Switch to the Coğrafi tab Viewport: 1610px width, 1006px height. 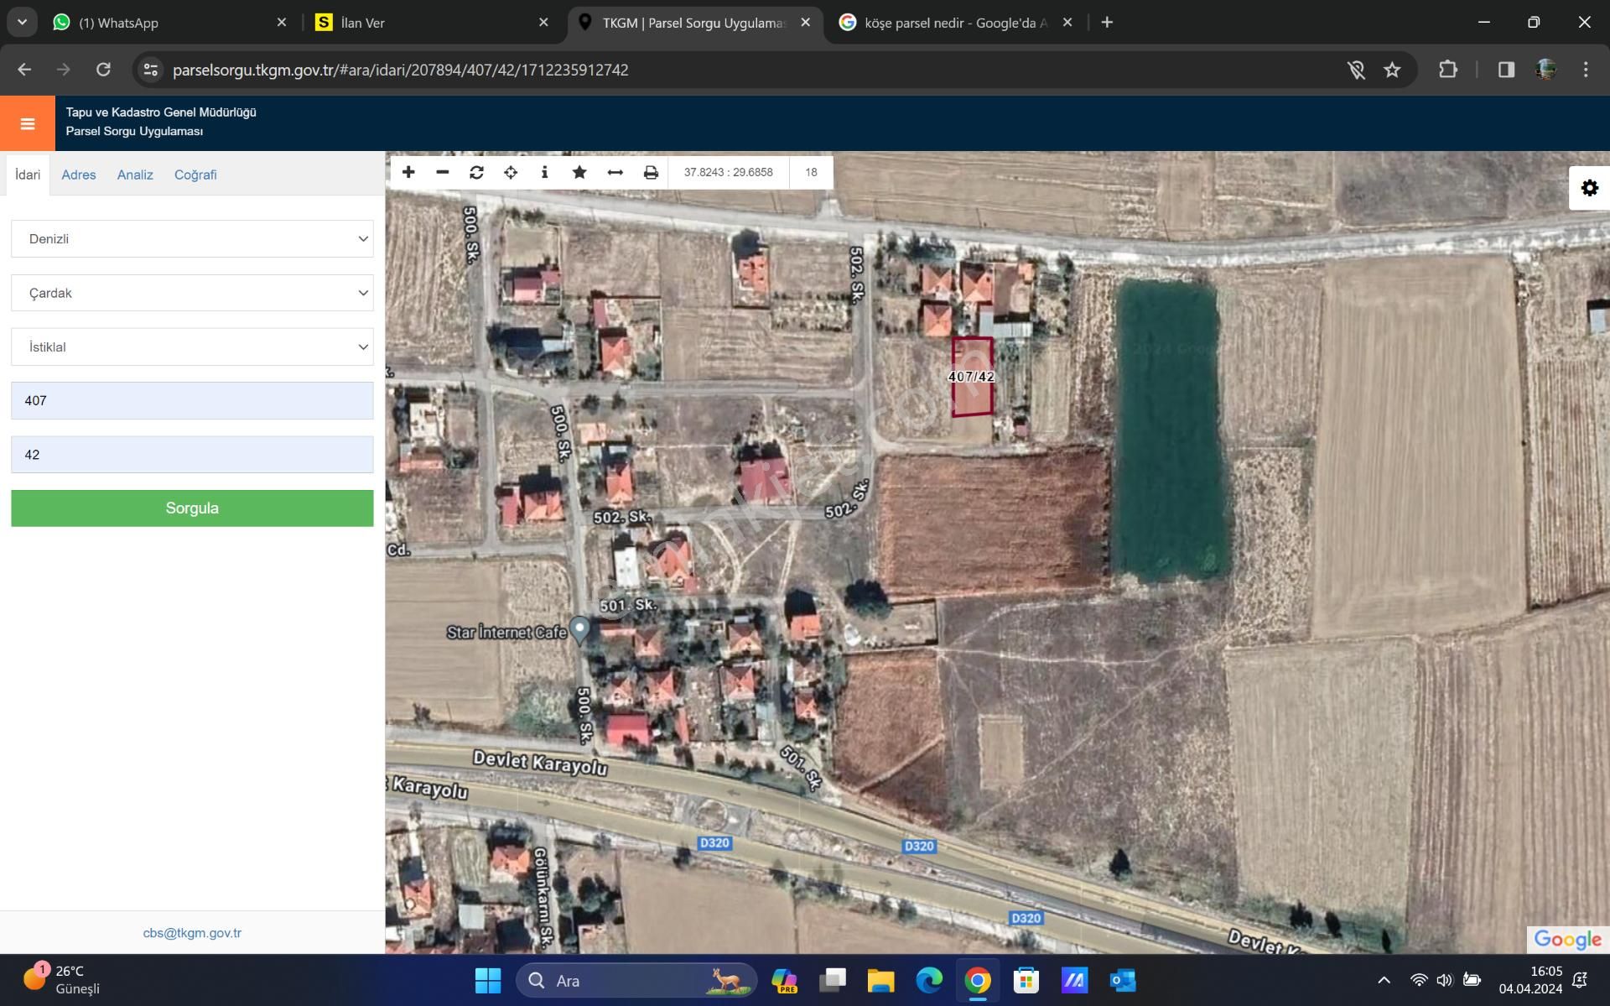tap(195, 175)
